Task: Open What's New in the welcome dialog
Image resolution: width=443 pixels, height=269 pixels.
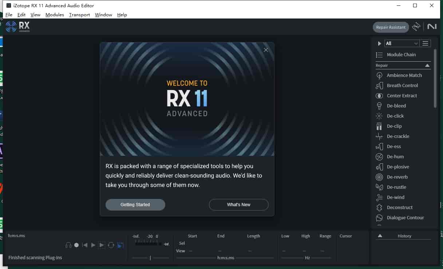Action: point(238,204)
